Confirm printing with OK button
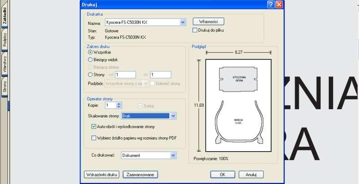 pos(223,175)
